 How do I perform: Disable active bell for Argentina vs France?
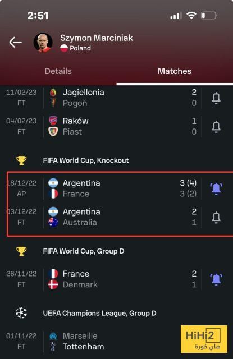[x=216, y=188]
